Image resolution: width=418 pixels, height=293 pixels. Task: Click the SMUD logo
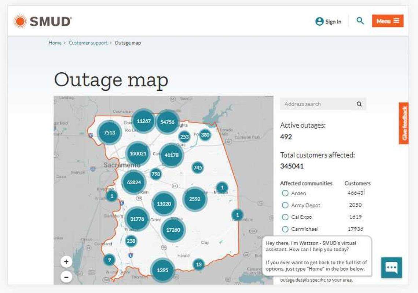tap(42, 21)
